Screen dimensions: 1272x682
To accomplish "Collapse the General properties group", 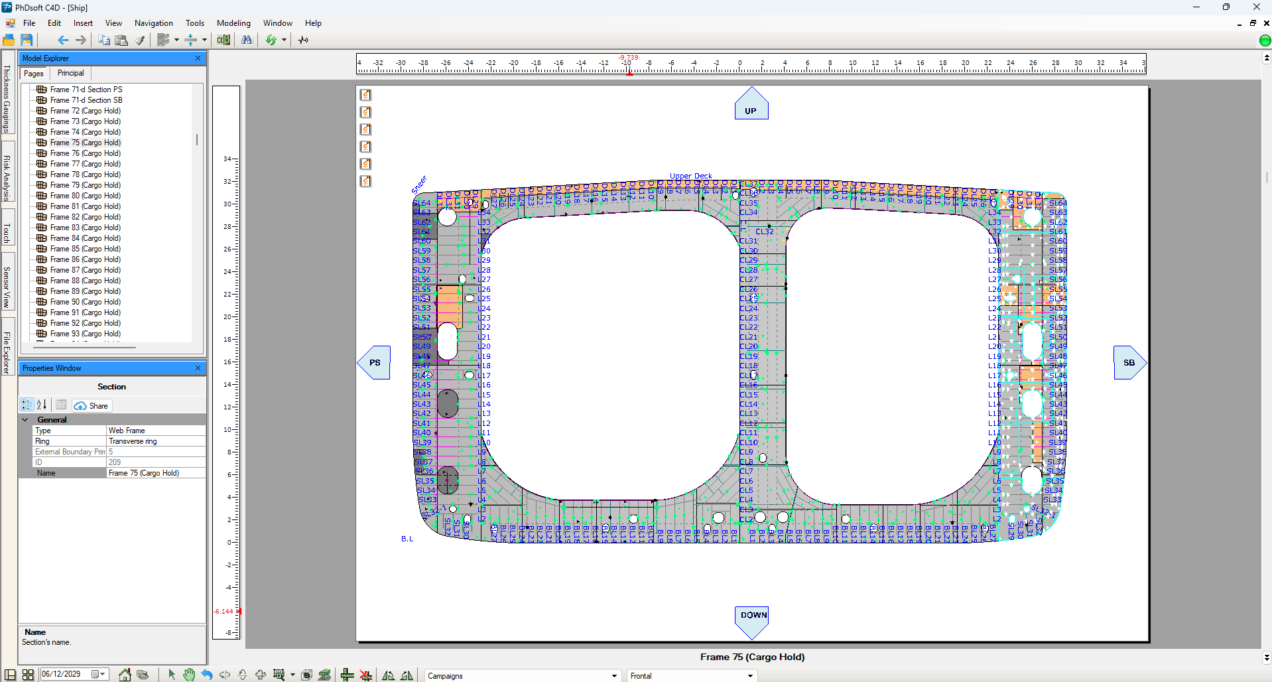I will click(x=25, y=420).
